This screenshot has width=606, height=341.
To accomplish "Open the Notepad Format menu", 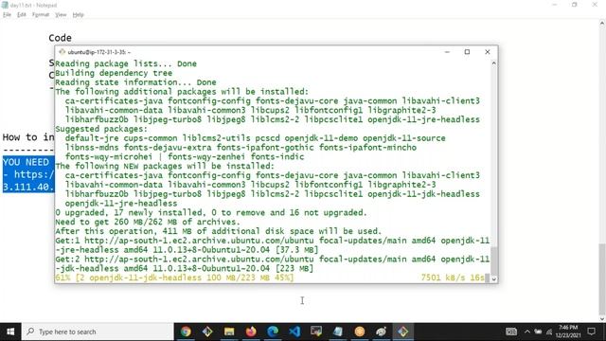I will point(41,15).
